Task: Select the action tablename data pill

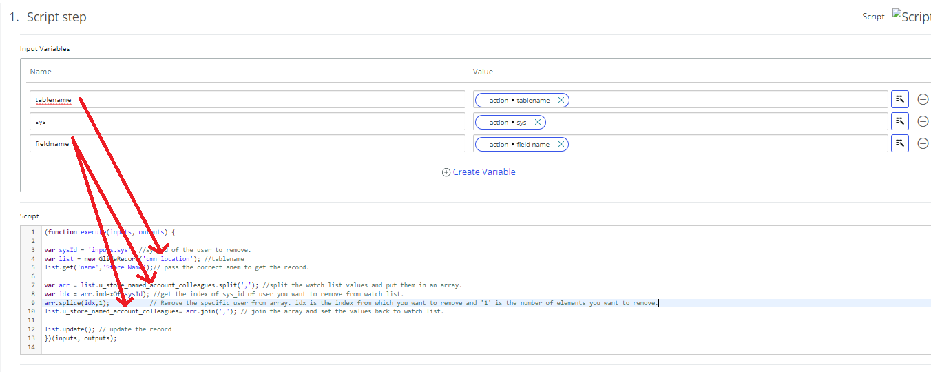Action: pyautogui.click(x=519, y=101)
